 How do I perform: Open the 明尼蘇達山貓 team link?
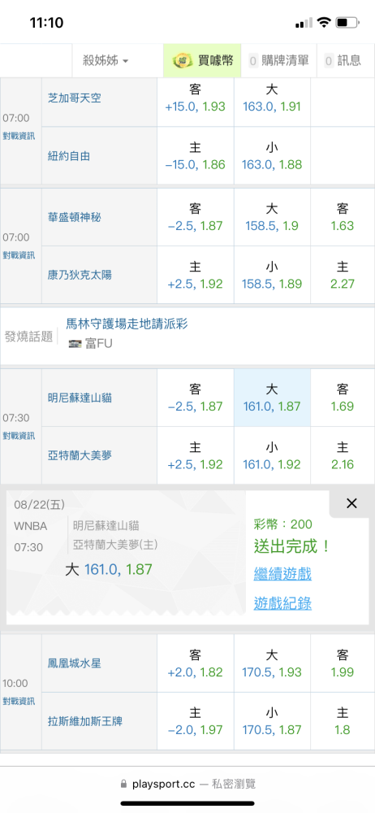click(80, 398)
